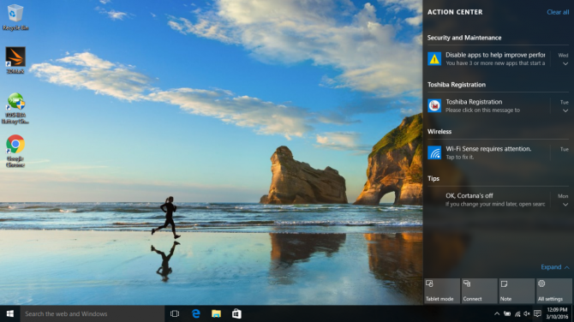Expand the quick actions panel
This screenshot has width=574, height=322.
[554, 267]
